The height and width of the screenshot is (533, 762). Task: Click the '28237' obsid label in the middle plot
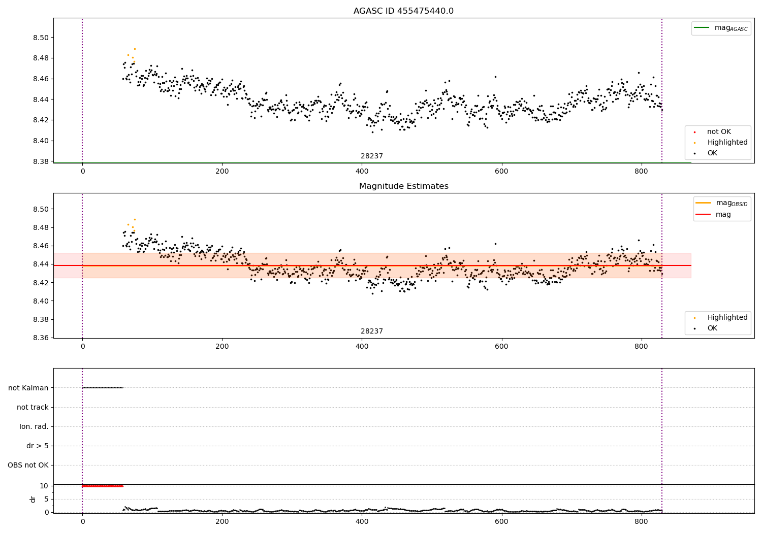(x=372, y=331)
